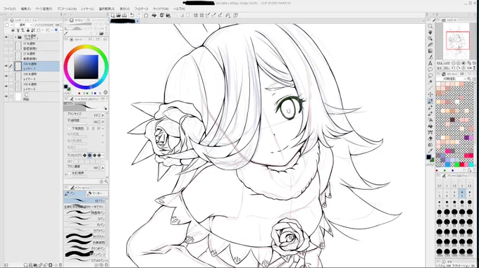479x268 pixels.
Task: Hide the フォルダー 1 folder layer
Action: click(6, 37)
